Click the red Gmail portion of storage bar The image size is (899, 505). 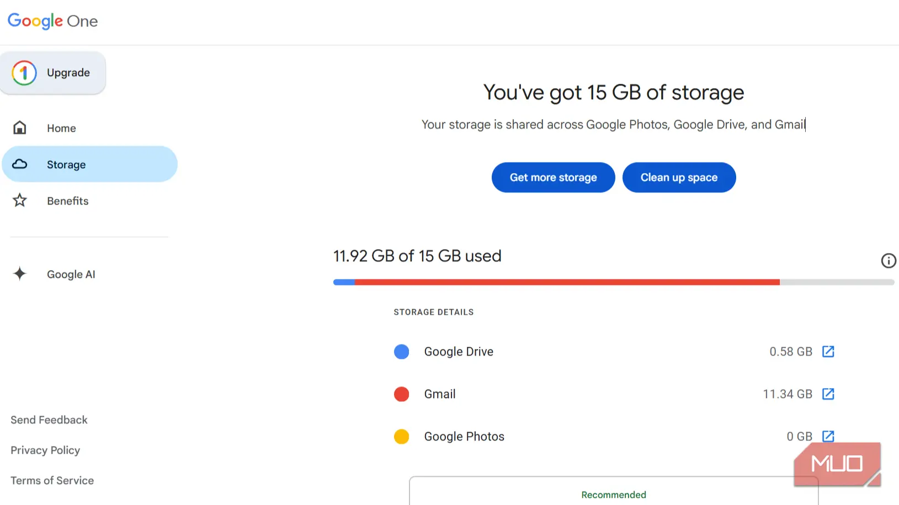567,282
